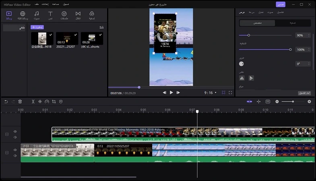The image size is (316, 181).
Task: Select the crop tool in timeline toolbar
Action: [x=54, y=102]
